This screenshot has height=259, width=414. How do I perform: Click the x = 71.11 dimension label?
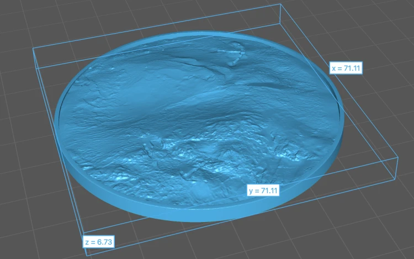[x=346, y=68]
